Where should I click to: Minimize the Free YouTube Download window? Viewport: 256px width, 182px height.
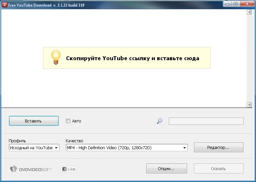point(227,4)
